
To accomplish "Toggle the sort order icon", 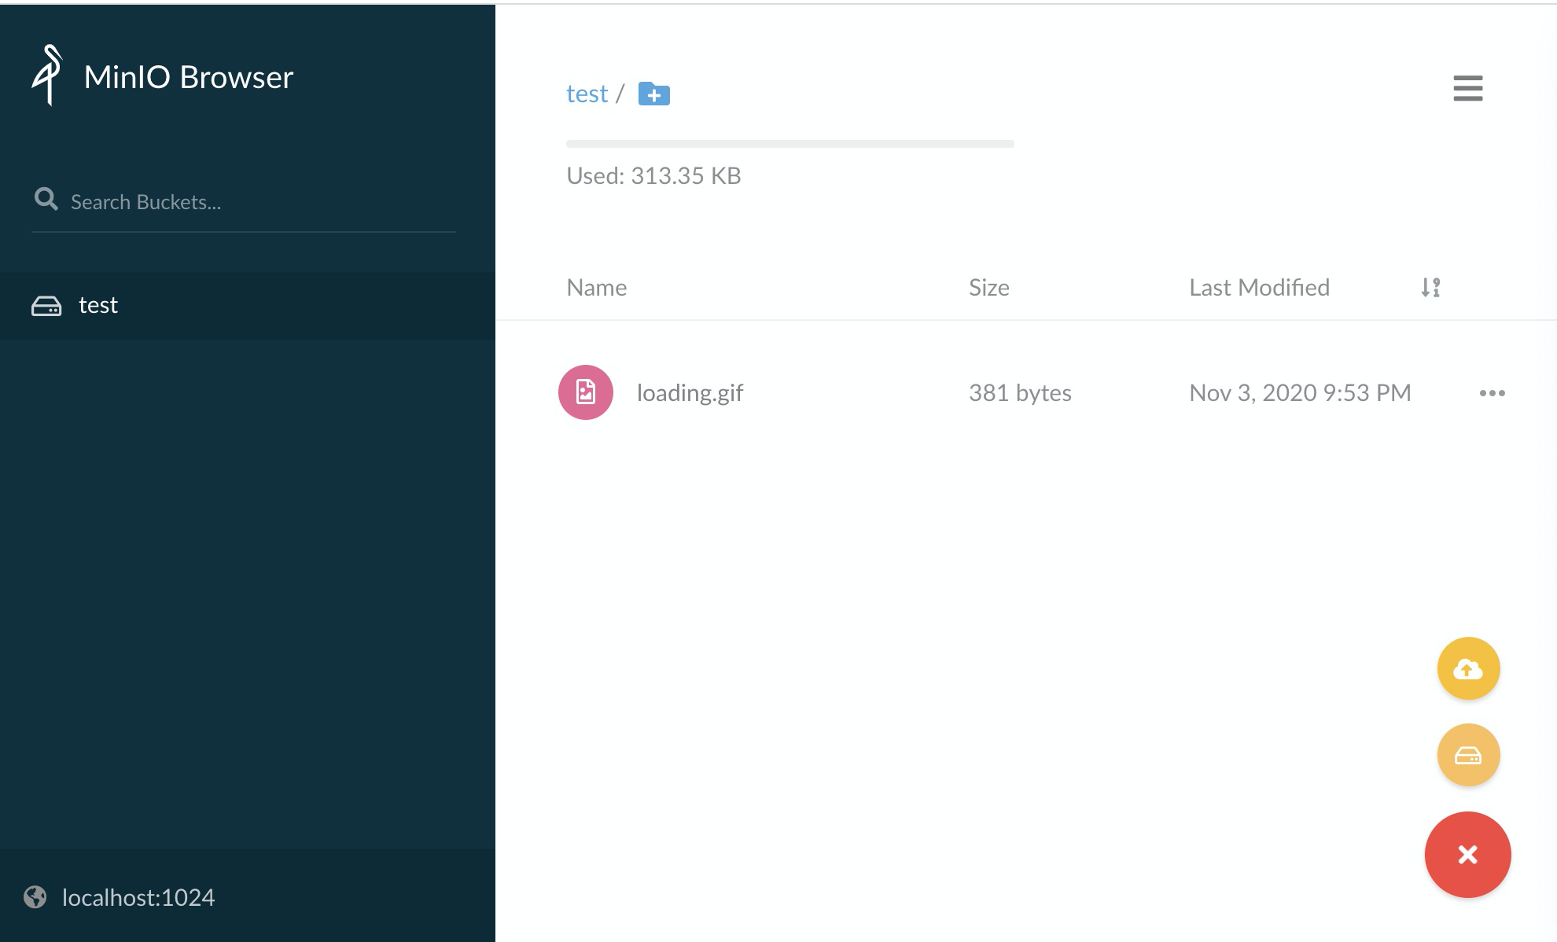I will click(1430, 288).
